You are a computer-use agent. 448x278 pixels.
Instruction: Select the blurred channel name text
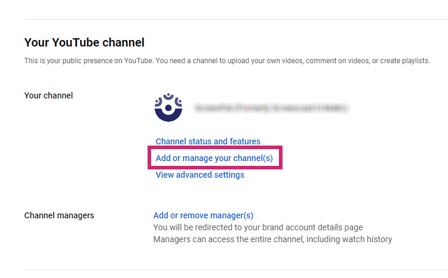coord(271,108)
